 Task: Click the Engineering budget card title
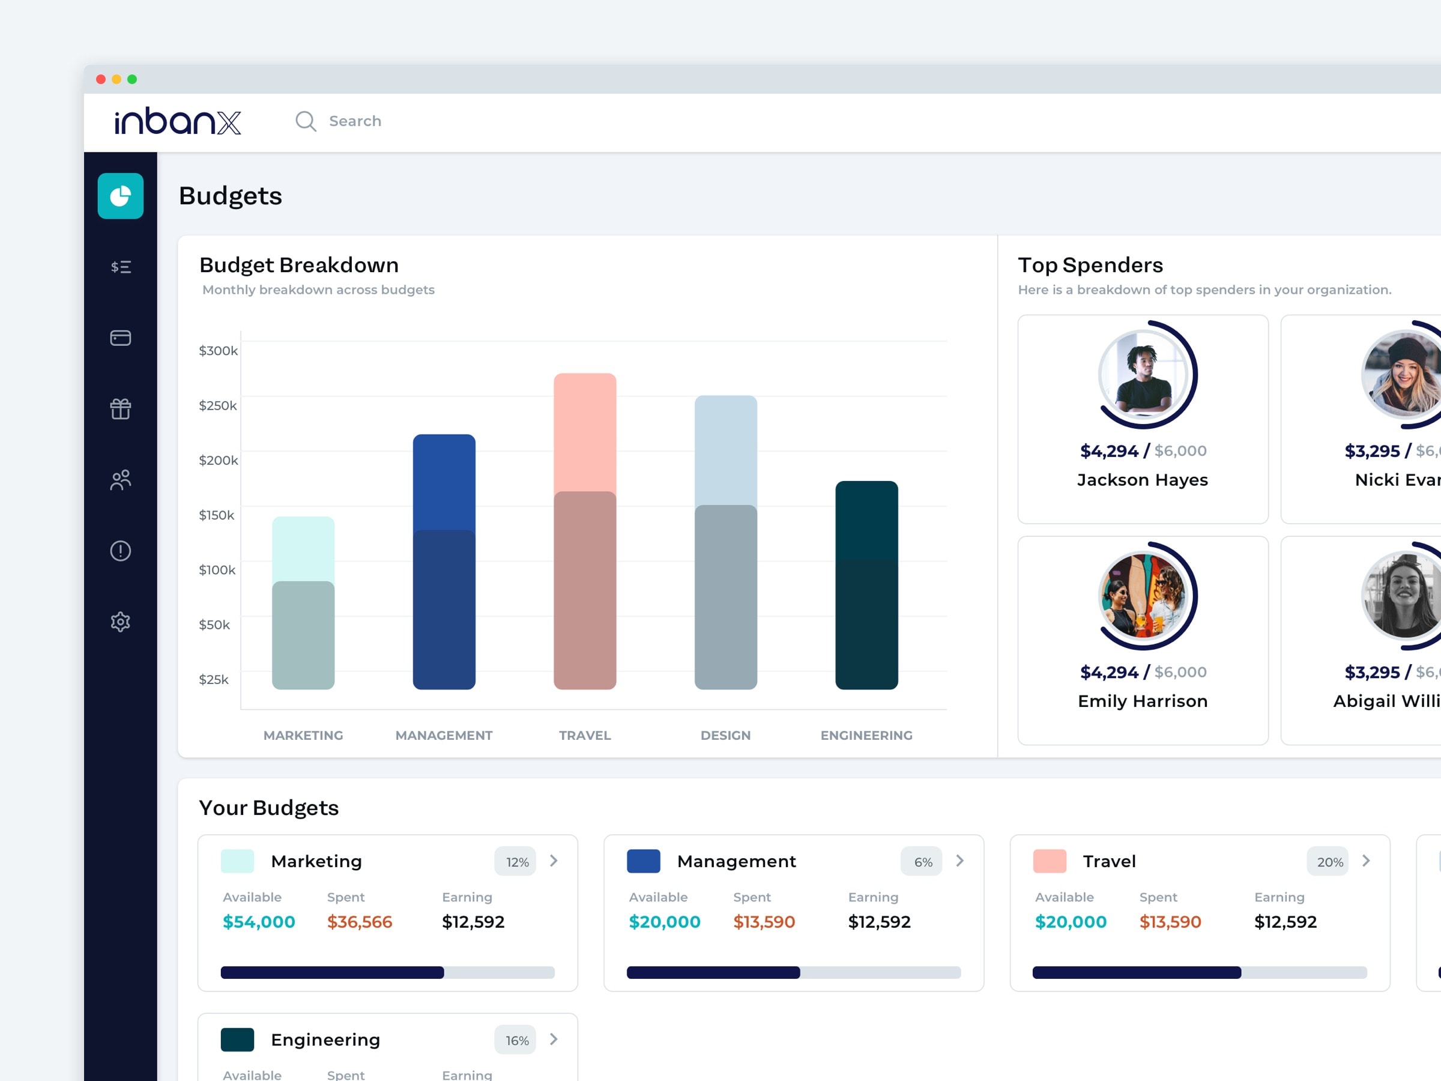tap(325, 1040)
